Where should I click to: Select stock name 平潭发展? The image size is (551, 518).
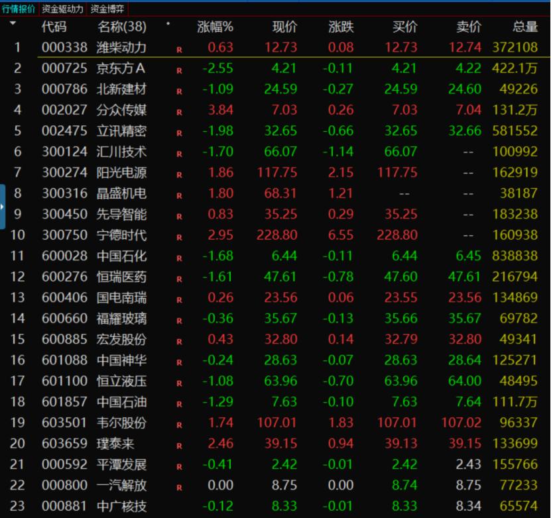[121, 464]
